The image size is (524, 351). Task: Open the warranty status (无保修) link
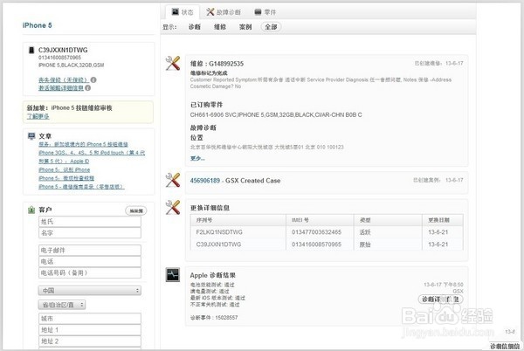coord(63,79)
